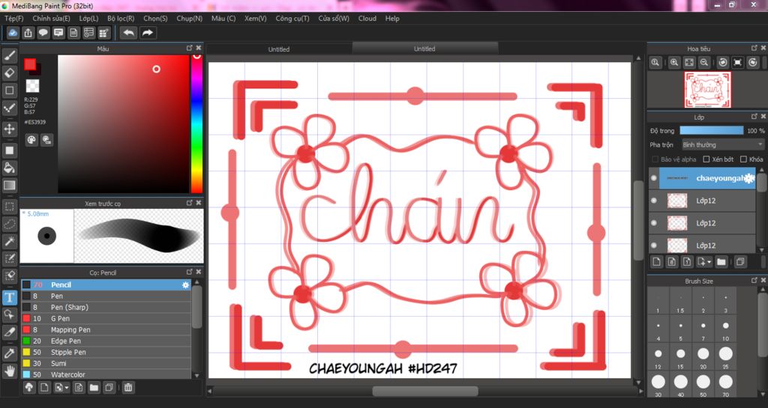Viewport: 768px width, 408px height.
Task: Open the Chỉnh sửa(E) menu
Action: coord(51,18)
